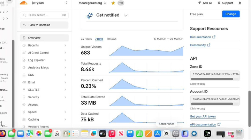Expand the Get notified section

click(126, 16)
